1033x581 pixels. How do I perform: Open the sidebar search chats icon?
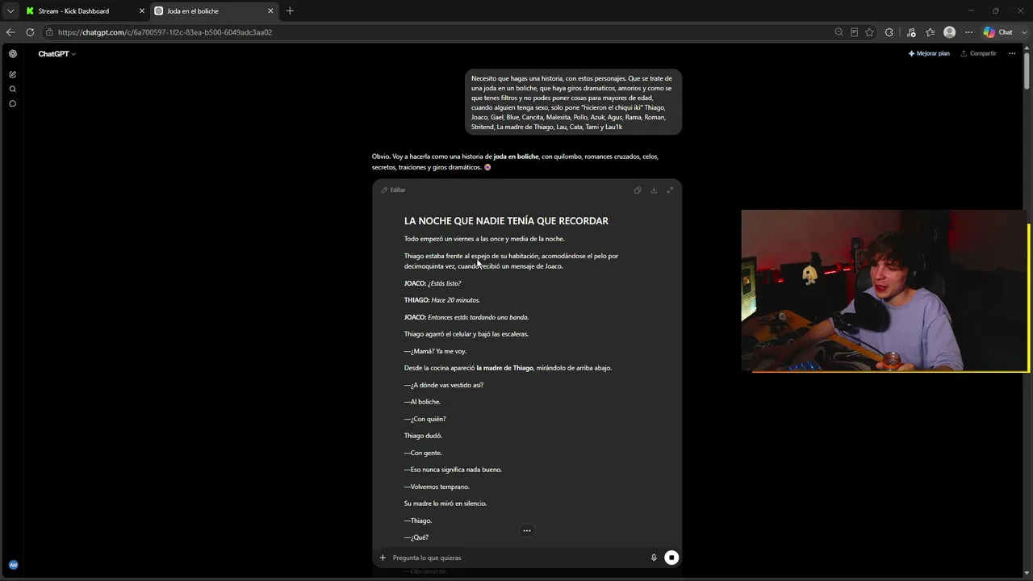pos(13,89)
